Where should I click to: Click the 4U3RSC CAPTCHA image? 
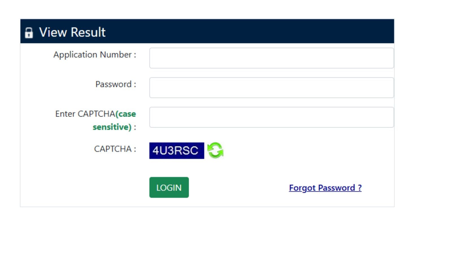coord(177,151)
